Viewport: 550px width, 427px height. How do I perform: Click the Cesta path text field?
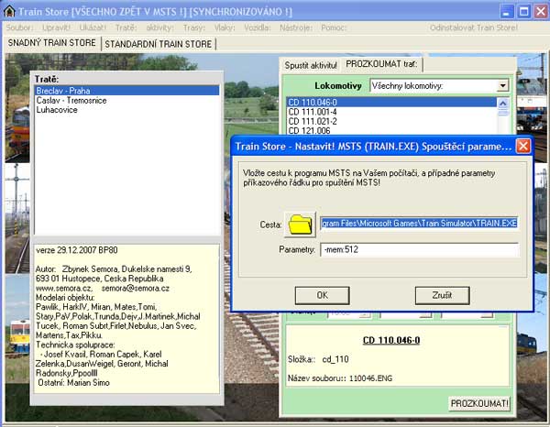tap(419, 223)
